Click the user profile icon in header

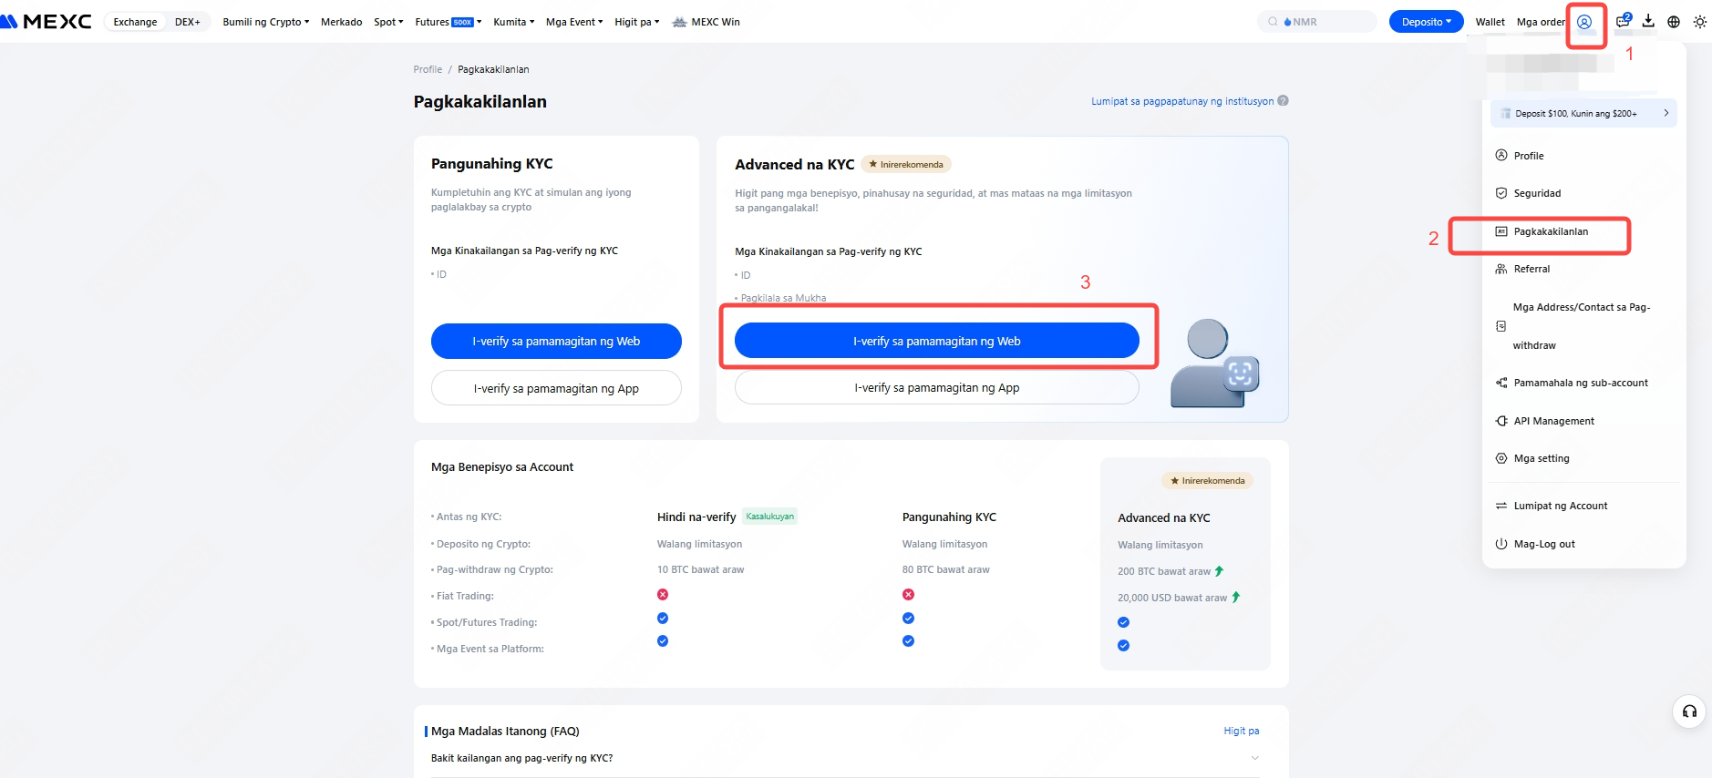point(1584,22)
